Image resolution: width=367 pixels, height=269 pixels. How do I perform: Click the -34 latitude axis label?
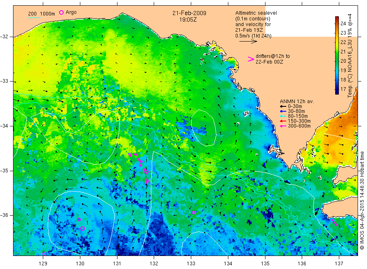pos(4,126)
